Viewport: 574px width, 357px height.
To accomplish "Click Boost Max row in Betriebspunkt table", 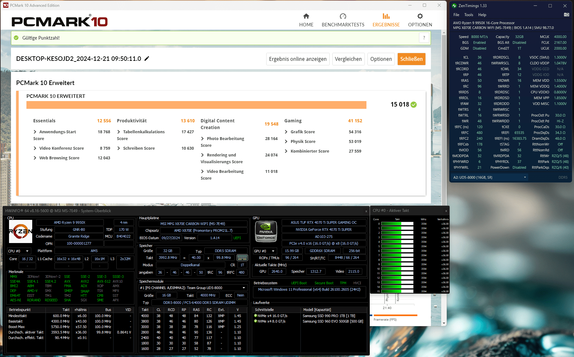I will [x=70, y=327].
